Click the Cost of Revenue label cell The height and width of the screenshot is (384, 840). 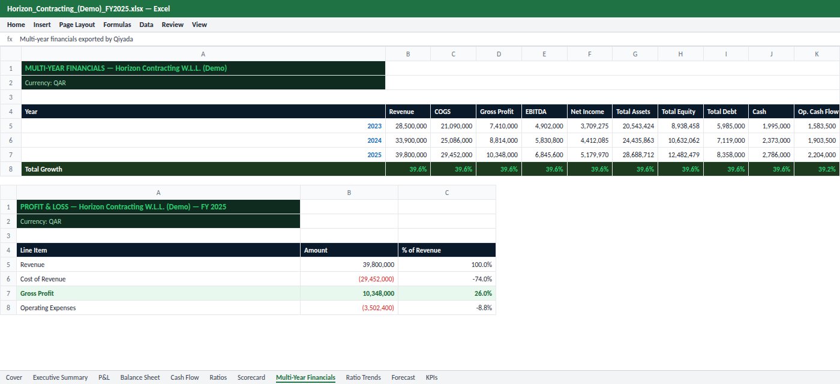point(158,279)
